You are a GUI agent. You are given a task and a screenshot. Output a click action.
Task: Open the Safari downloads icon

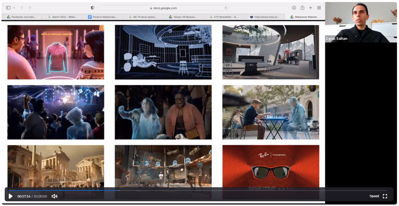point(294,8)
